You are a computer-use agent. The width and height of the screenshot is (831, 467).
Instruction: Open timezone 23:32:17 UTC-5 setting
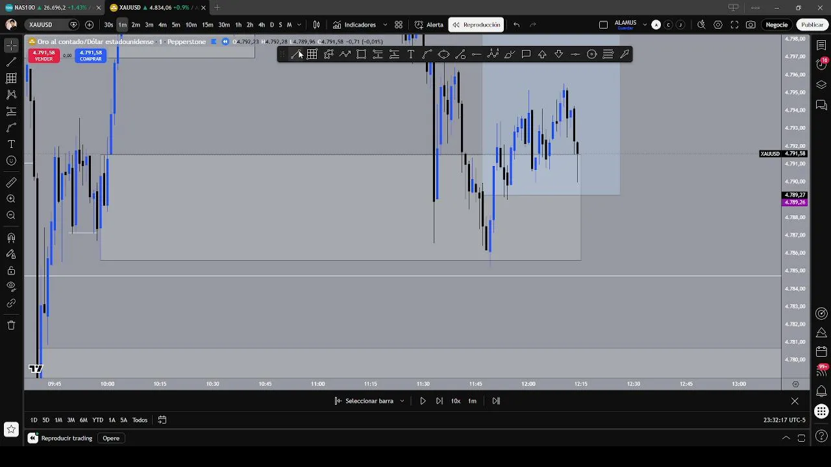point(784,420)
